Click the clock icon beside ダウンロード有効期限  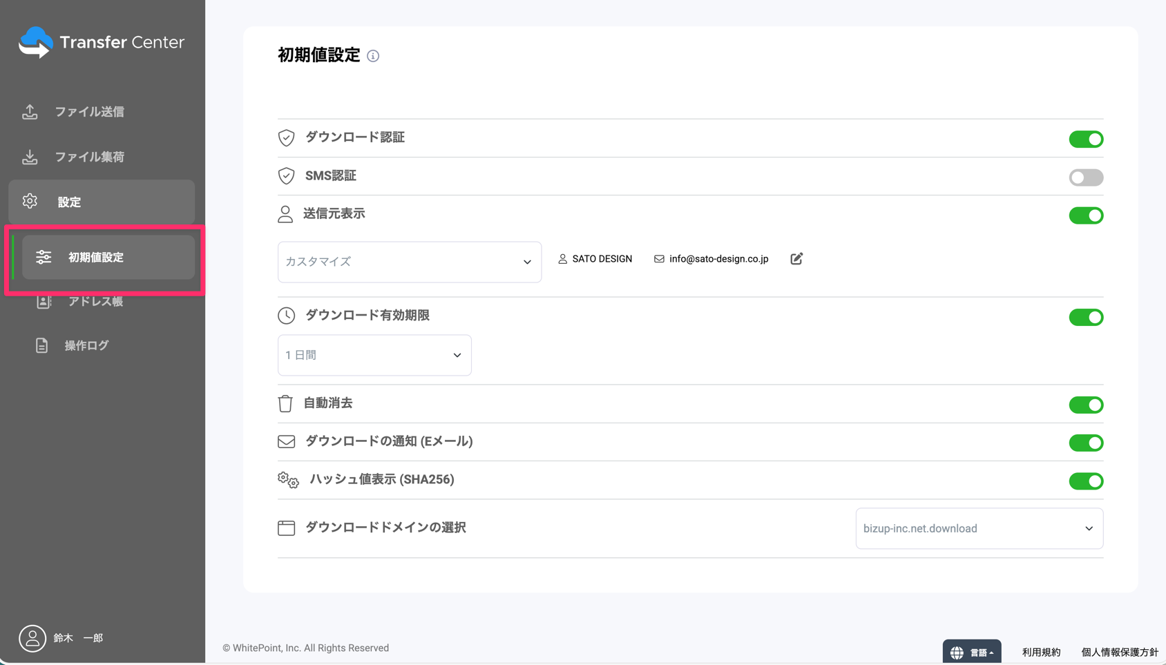coord(286,316)
